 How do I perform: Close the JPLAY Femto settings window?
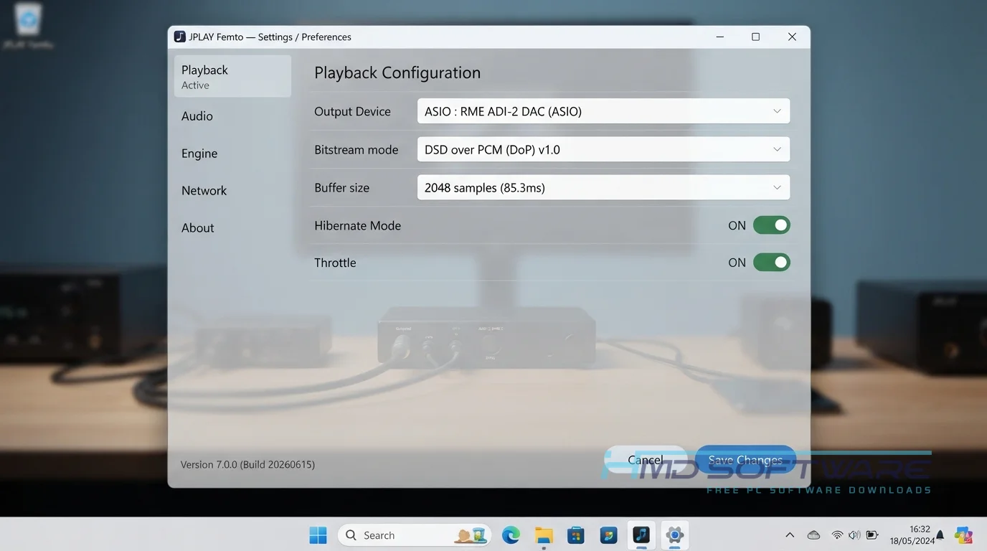pos(792,37)
